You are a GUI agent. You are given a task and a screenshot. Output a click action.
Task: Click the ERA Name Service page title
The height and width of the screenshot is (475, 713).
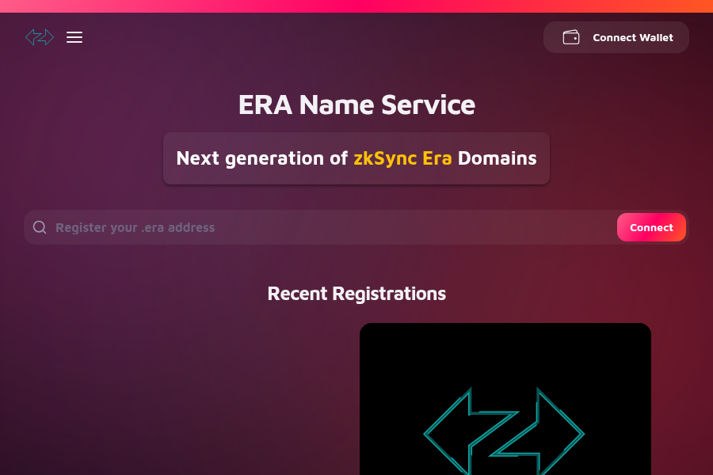(356, 104)
